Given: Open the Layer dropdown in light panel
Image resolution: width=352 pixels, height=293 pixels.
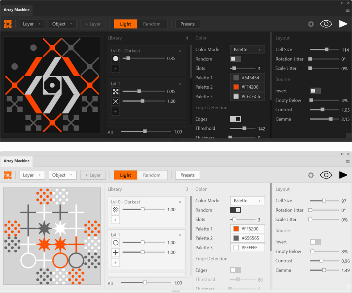Looking at the screenshot, I should tap(32, 175).
